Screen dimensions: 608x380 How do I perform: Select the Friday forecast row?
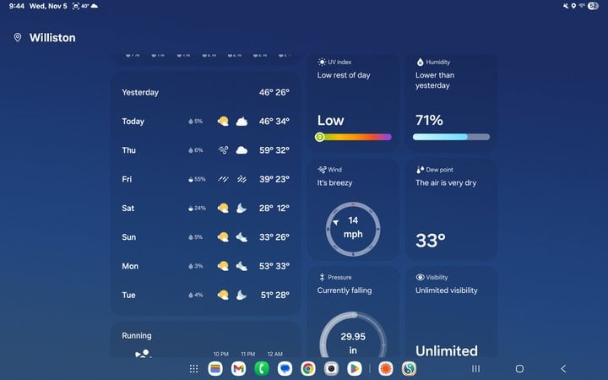point(205,179)
